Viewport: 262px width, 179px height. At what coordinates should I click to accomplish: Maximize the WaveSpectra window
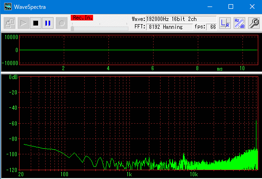pyautogui.click(x=231, y=7)
